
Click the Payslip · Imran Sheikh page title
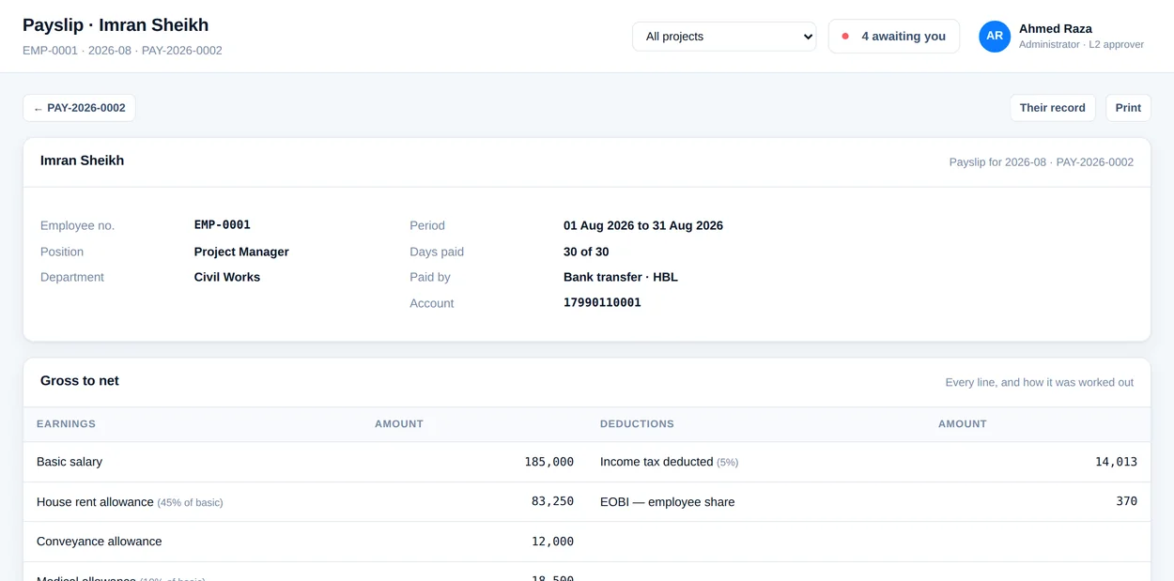pyautogui.click(x=116, y=25)
